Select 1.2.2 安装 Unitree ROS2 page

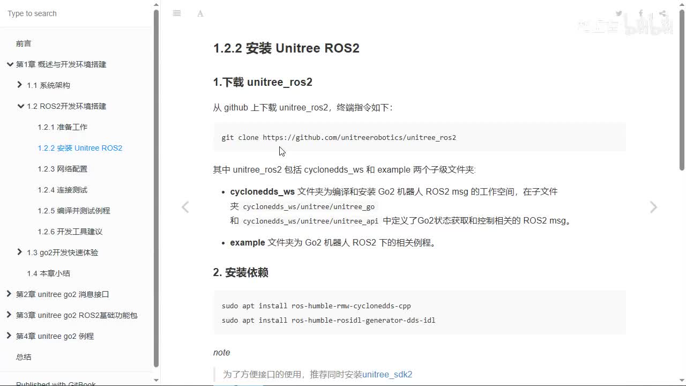pos(80,148)
